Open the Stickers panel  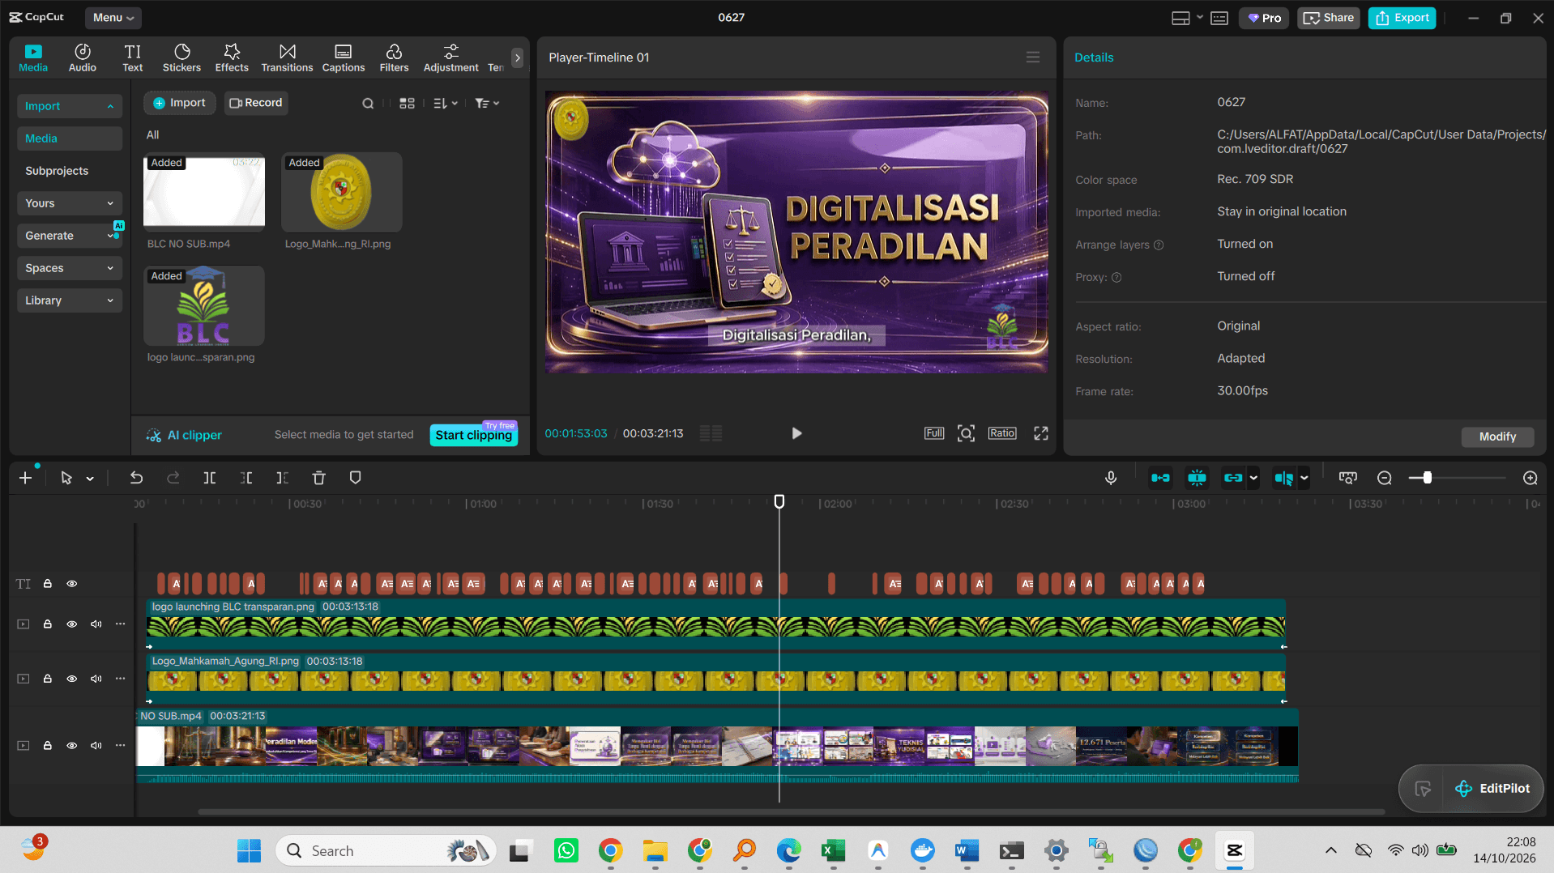pos(181,57)
